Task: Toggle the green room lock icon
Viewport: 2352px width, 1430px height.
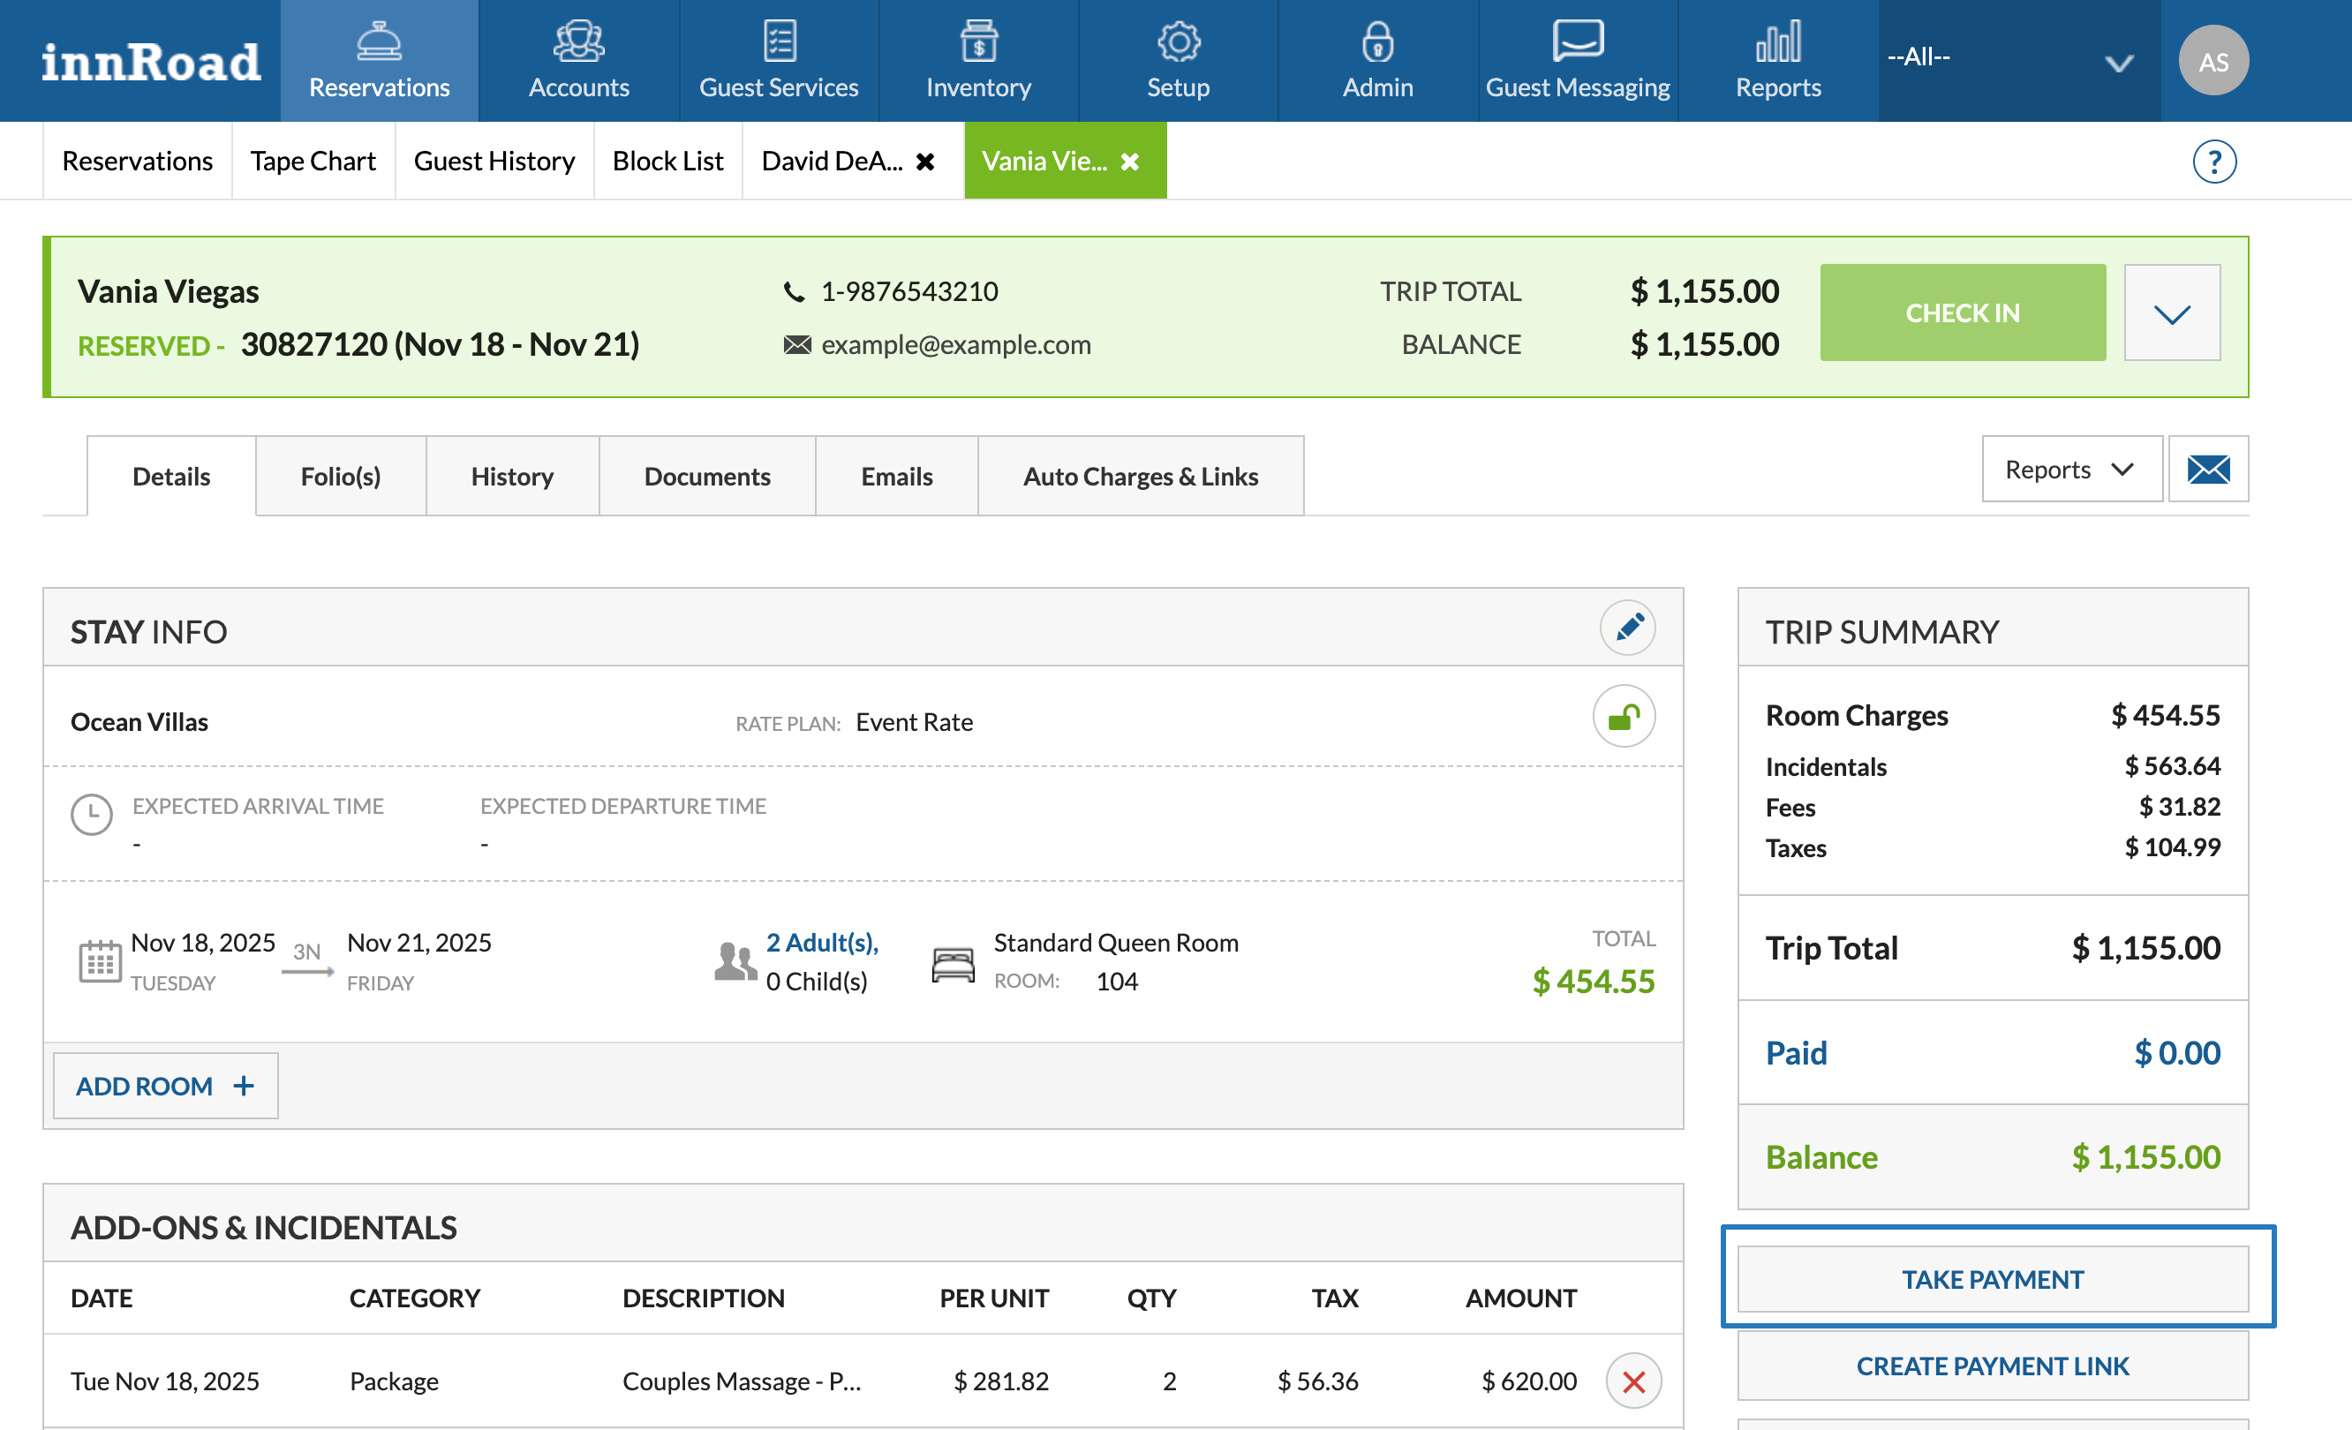Action: click(x=1623, y=716)
